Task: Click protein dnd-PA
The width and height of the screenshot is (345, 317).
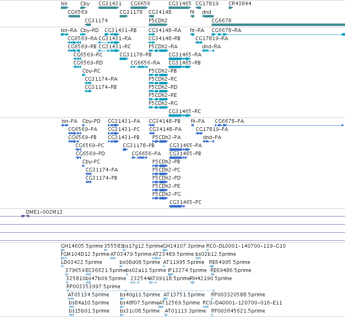Action: [208, 141]
